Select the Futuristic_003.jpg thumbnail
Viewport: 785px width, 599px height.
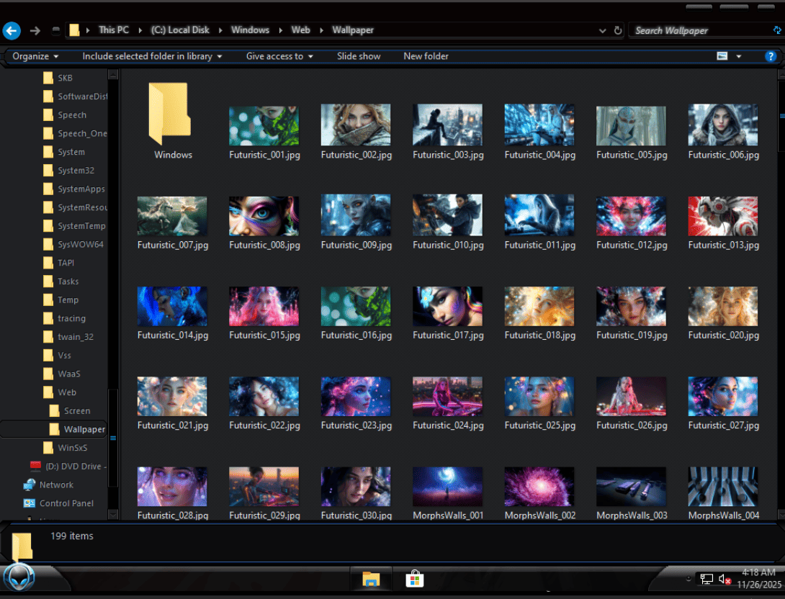[x=447, y=125]
